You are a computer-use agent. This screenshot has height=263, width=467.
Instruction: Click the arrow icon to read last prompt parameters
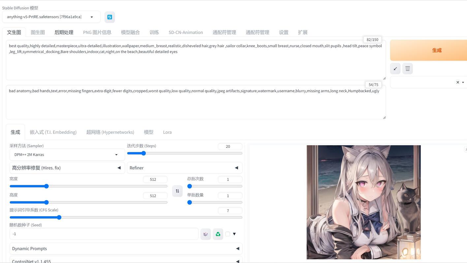click(x=395, y=69)
